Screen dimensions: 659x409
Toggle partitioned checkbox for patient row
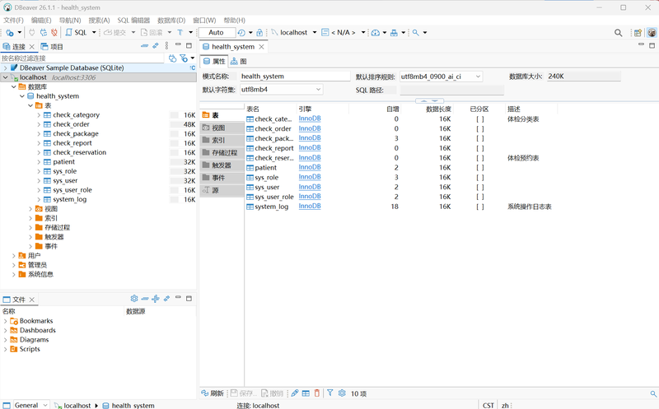point(480,168)
